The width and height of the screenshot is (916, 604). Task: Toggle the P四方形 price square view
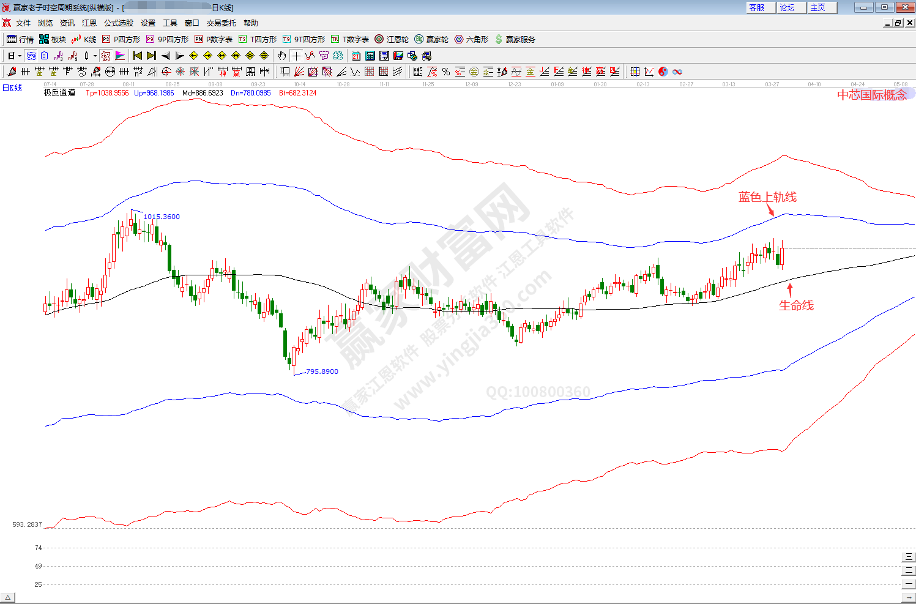coord(121,39)
